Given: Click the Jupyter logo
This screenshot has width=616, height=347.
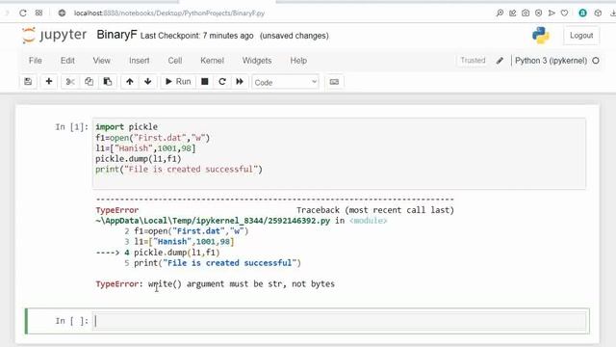Looking at the screenshot, I should coord(54,36).
